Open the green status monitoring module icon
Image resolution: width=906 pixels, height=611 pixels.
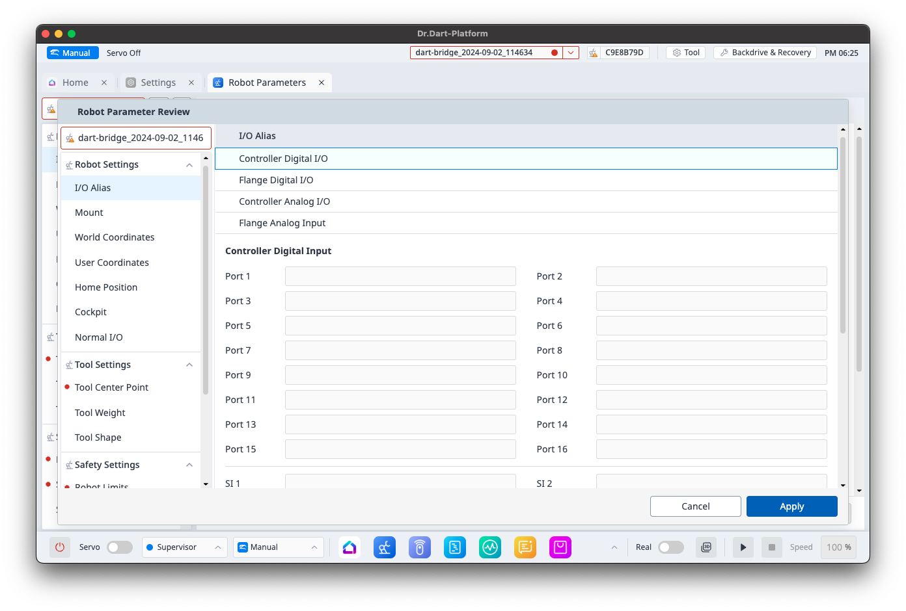click(x=490, y=547)
